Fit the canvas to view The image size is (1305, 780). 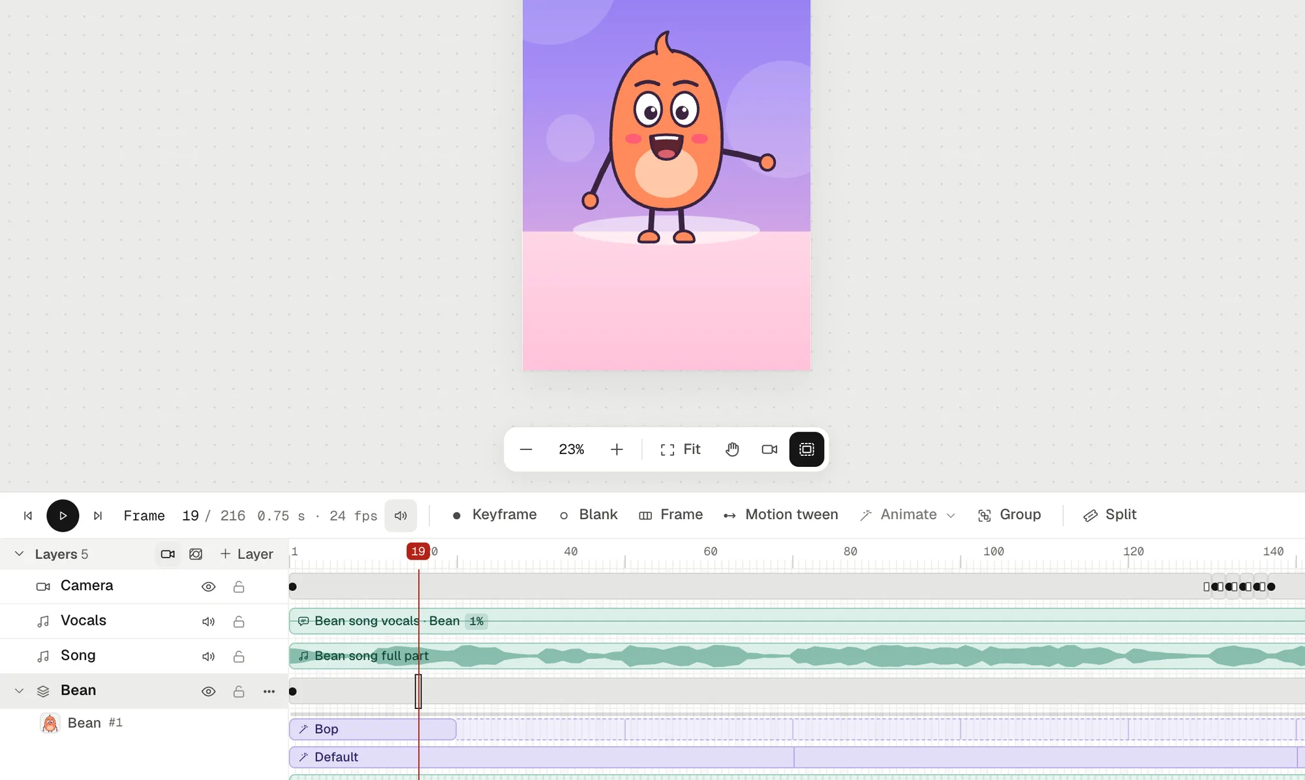coord(680,449)
